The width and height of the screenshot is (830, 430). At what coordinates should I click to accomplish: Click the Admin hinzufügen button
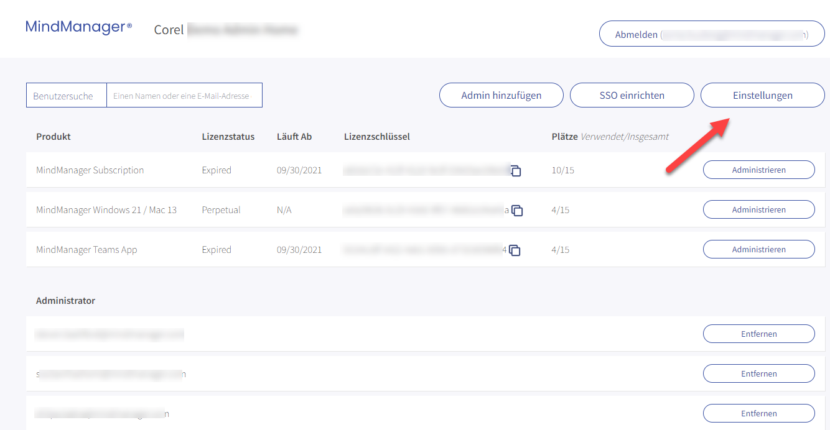pos(501,95)
